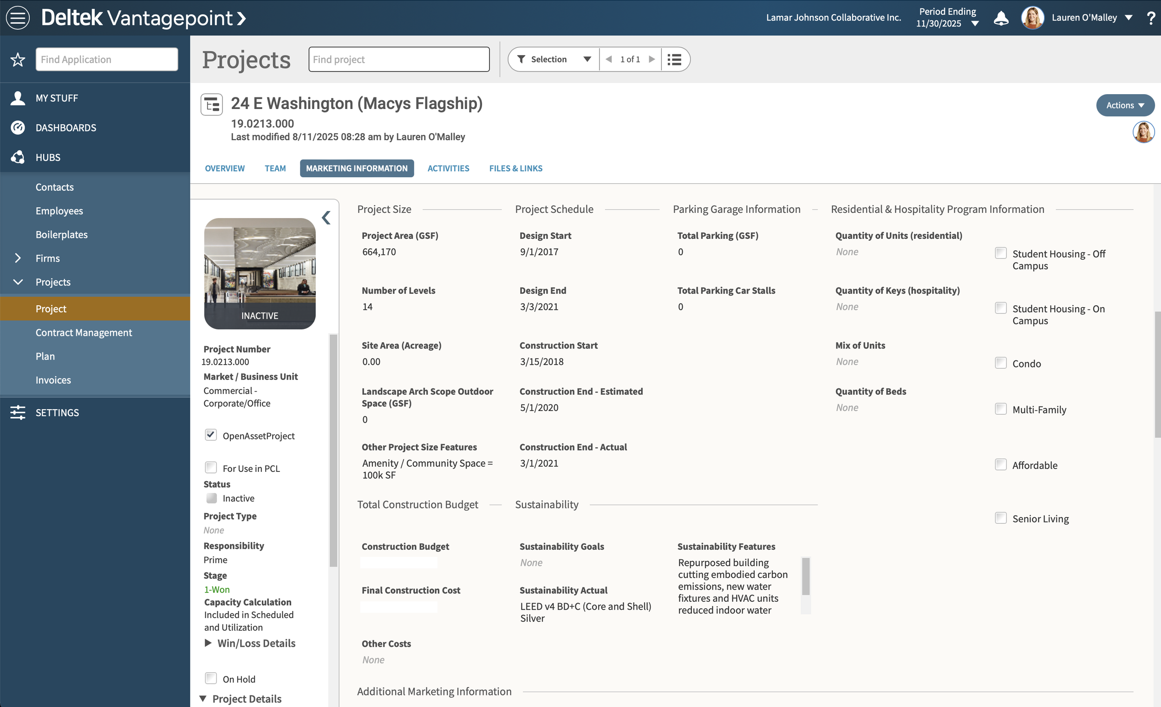Switch to the Files & Links tab
The width and height of the screenshot is (1161, 707).
tap(515, 168)
